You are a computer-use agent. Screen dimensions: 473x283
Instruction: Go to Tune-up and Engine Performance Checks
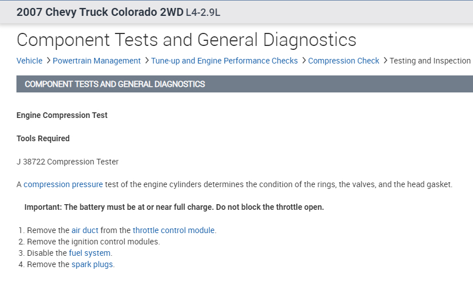point(224,61)
